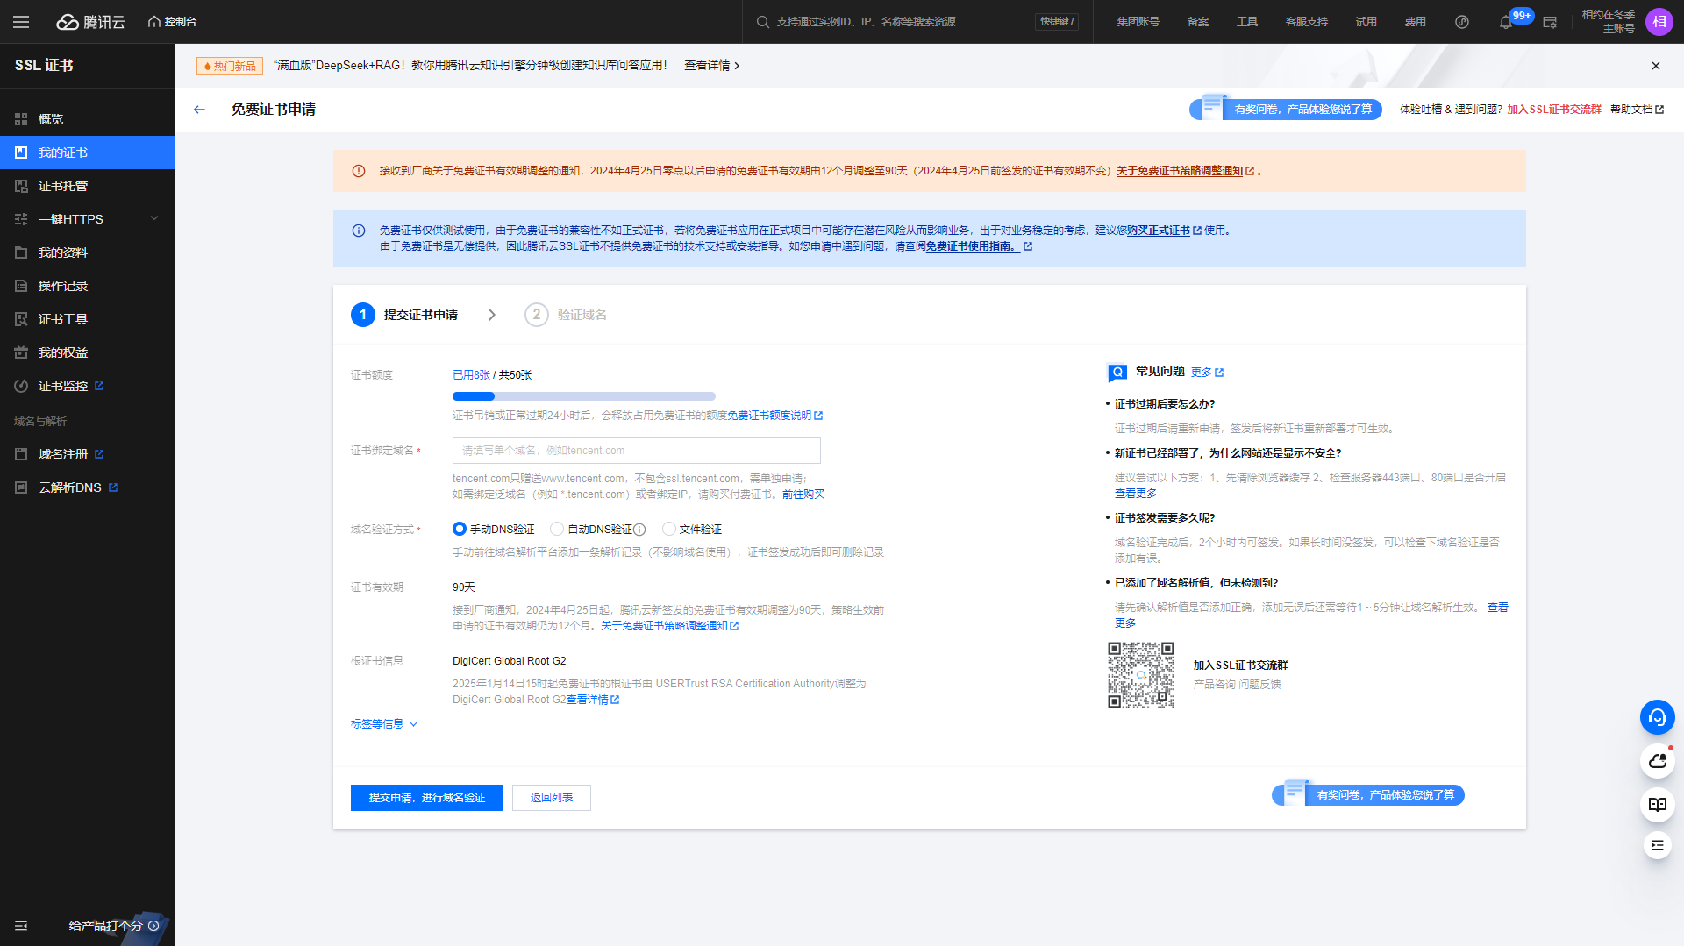Click the info icon next to 自动DNS验证

(639, 530)
